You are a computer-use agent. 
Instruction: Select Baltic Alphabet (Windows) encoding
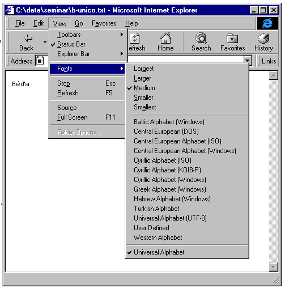187,122
